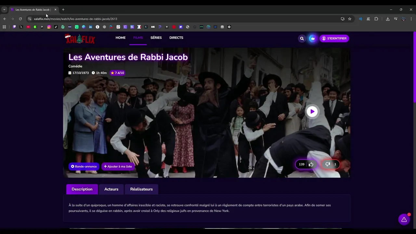Like the movie with thumbs-up icon
This screenshot has width=416, height=234.
[311, 164]
